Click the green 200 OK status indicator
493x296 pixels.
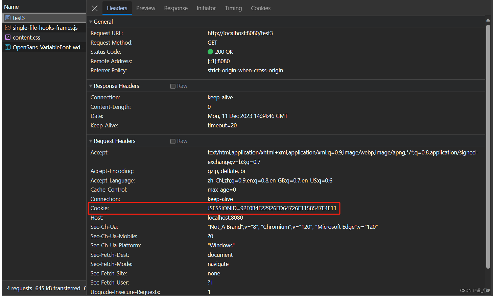click(x=210, y=52)
